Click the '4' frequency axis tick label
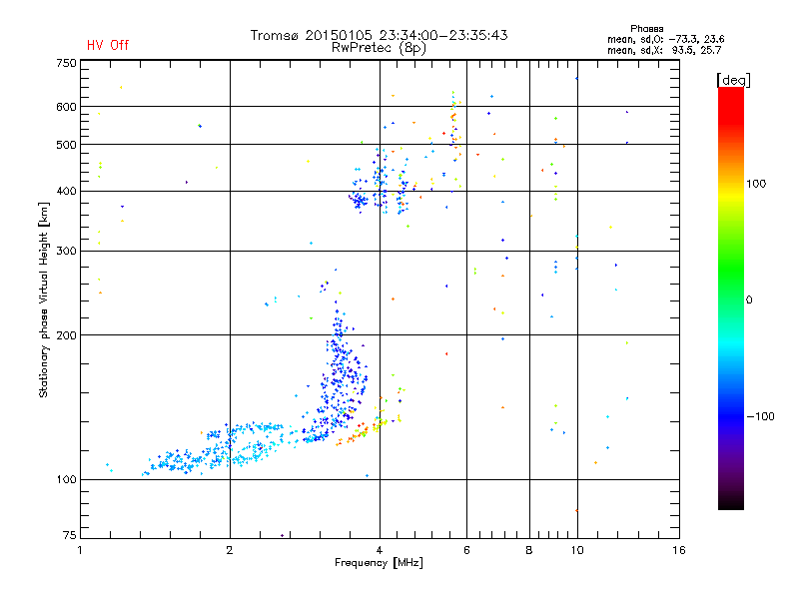 (x=380, y=550)
